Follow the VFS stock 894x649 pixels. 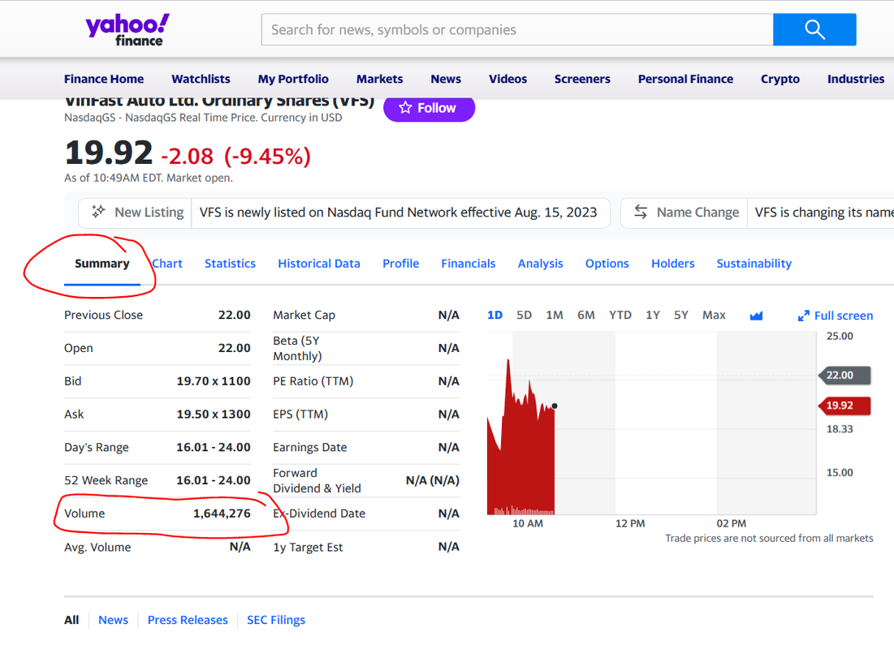[x=429, y=108]
